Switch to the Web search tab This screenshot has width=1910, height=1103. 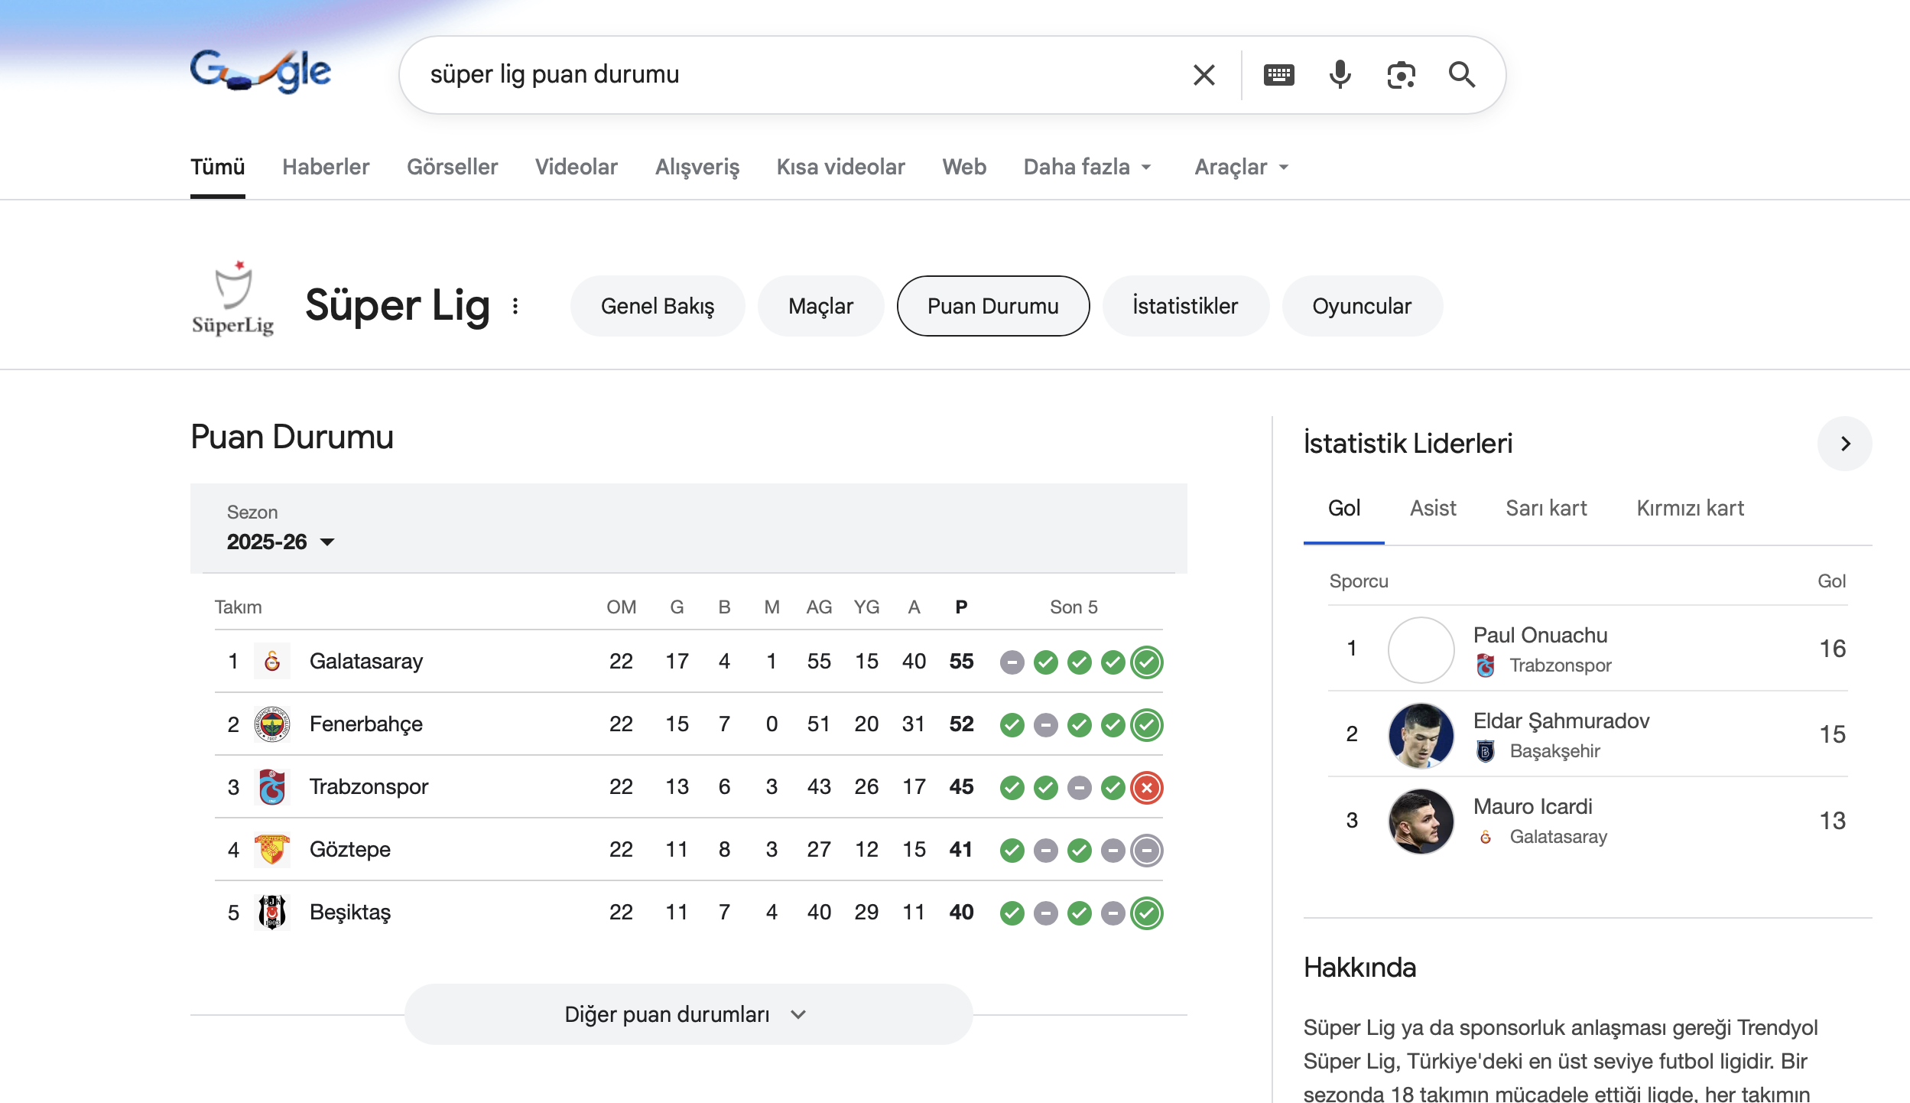964,167
